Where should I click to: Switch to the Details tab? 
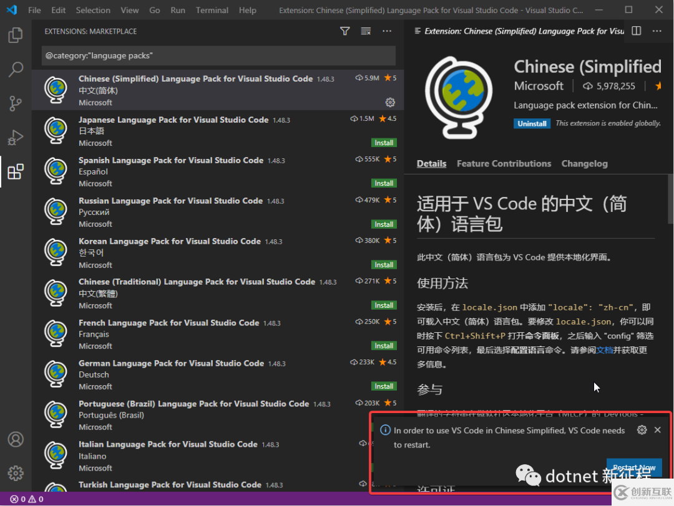point(432,163)
